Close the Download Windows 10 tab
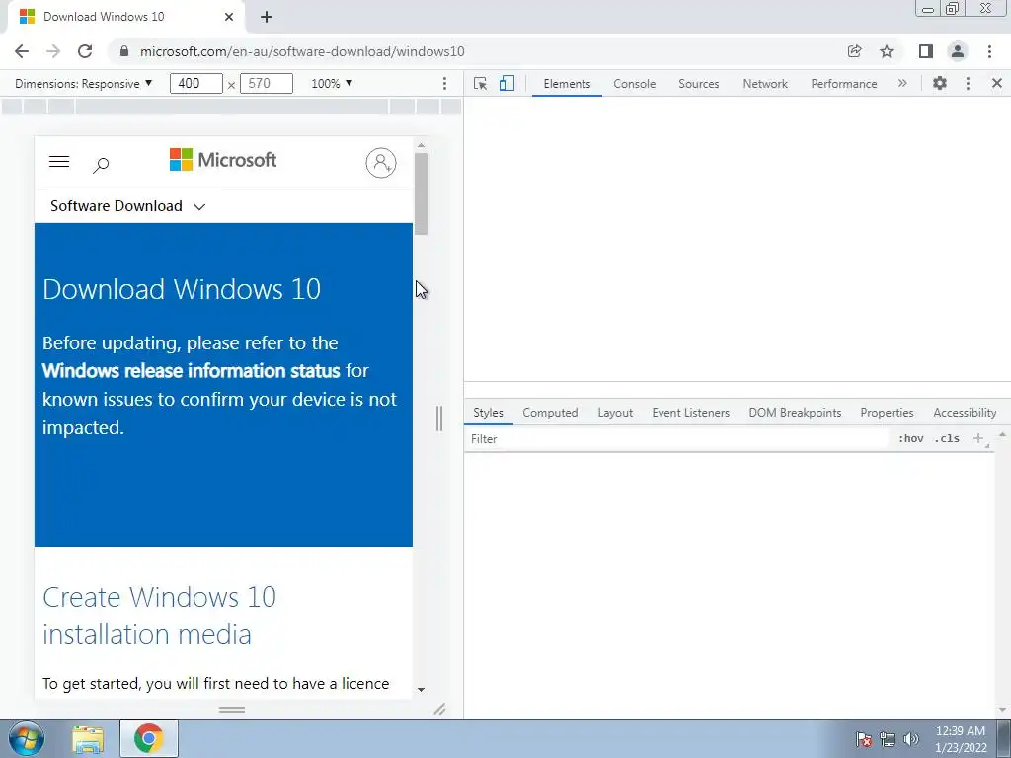Screen dimensions: 1011x758 229,17
